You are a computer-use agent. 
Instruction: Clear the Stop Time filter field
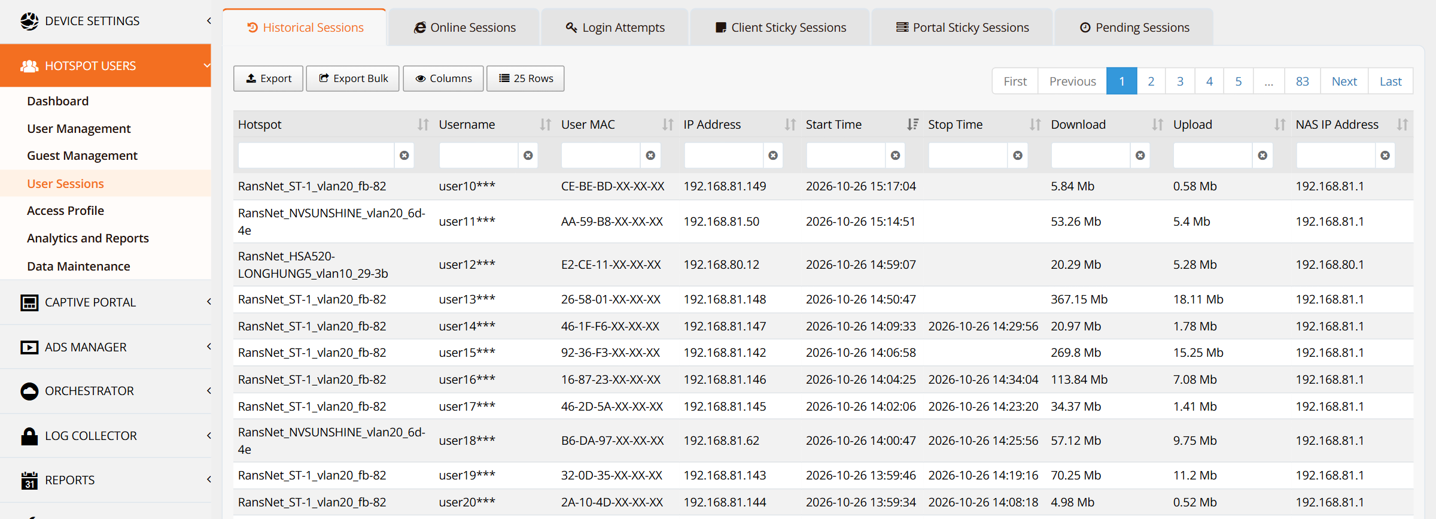pos(1018,156)
